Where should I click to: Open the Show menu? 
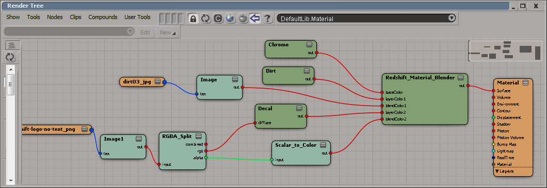pos(13,17)
